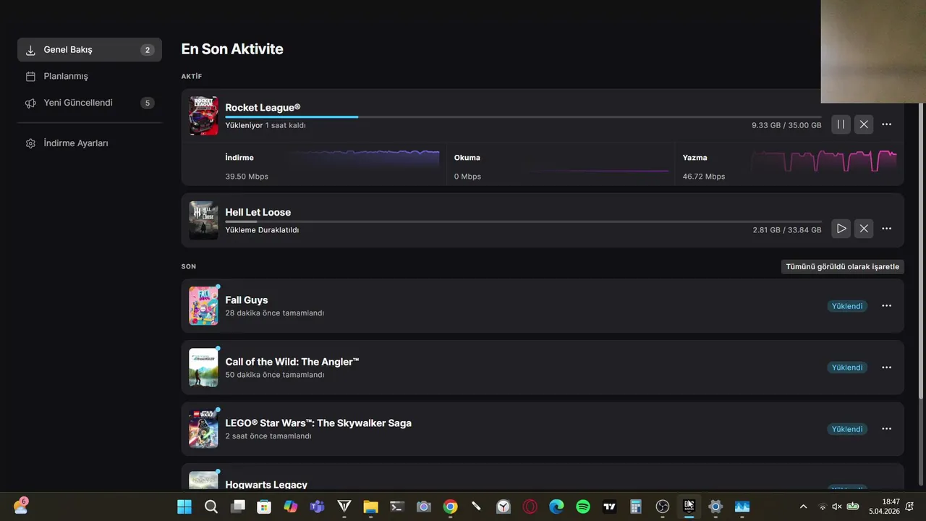
Task: Open Opera browser from the taskbar
Action: coord(530,507)
